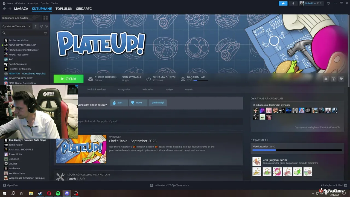Click the 7/26 achievements progress bar
The image size is (350, 197).
click(x=297, y=150)
